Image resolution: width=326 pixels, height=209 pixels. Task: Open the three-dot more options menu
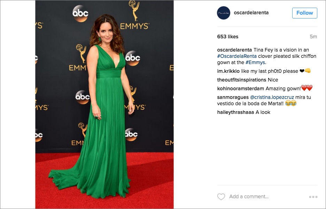[313, 197]
